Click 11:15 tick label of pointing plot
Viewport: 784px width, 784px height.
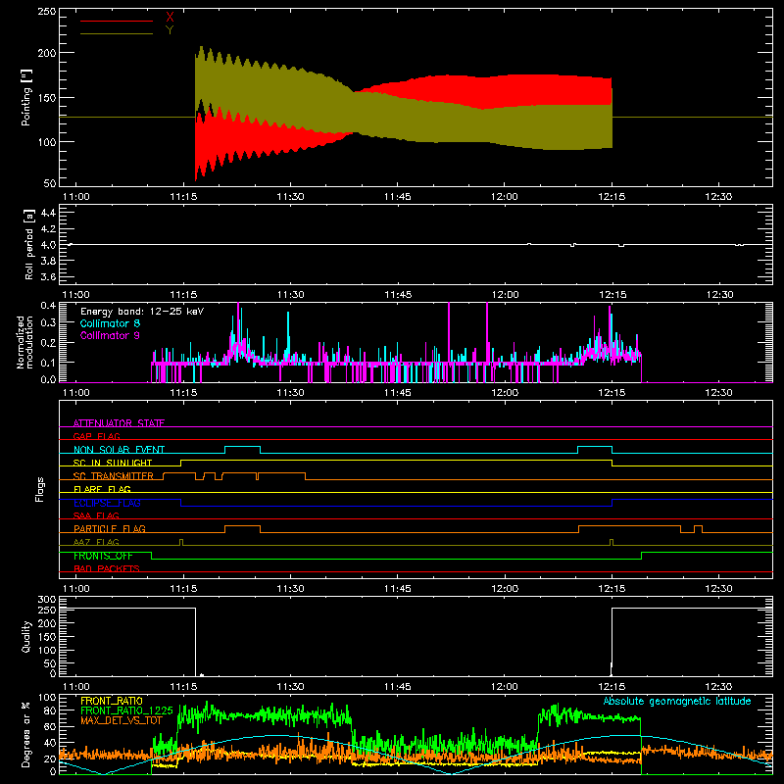pyautogui.click(x=183, y=197)
